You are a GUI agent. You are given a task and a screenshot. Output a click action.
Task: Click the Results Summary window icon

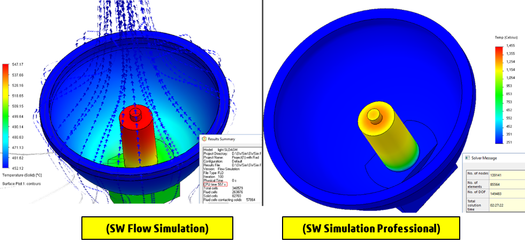pyautogui.click(x=204, y=139)
